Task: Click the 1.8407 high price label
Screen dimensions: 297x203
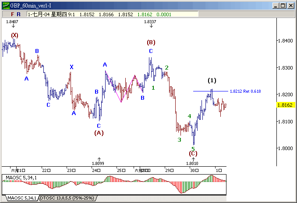Action: click(x=12, y=22)
